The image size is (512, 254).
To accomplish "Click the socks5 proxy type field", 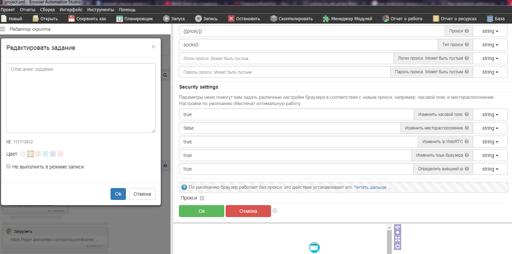I will click(x=308, y=45).
